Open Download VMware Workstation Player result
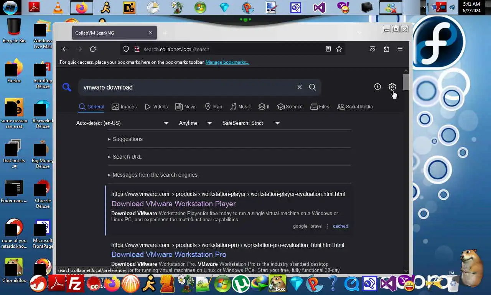491x295 pixels. 173,204
